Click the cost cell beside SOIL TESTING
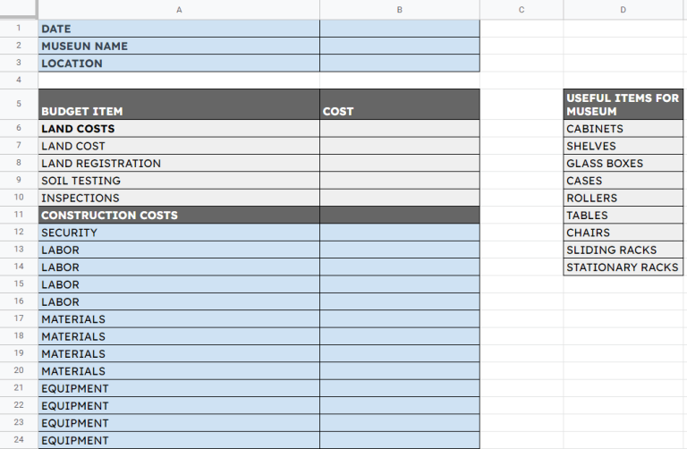The height and width of the screenshot is (449, 687). coord(400,180)
